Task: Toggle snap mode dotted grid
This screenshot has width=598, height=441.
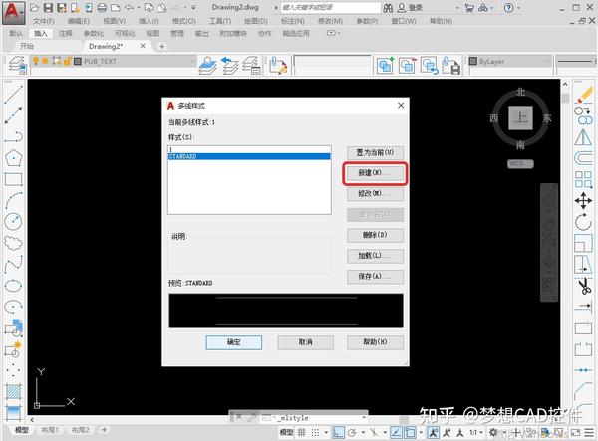Action: coord(315,433)
